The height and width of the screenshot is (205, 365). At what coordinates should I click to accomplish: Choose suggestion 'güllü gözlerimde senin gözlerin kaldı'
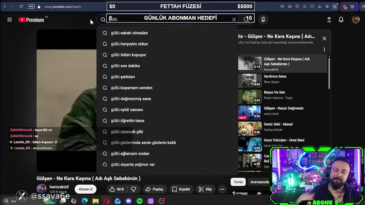click(167, 143)
